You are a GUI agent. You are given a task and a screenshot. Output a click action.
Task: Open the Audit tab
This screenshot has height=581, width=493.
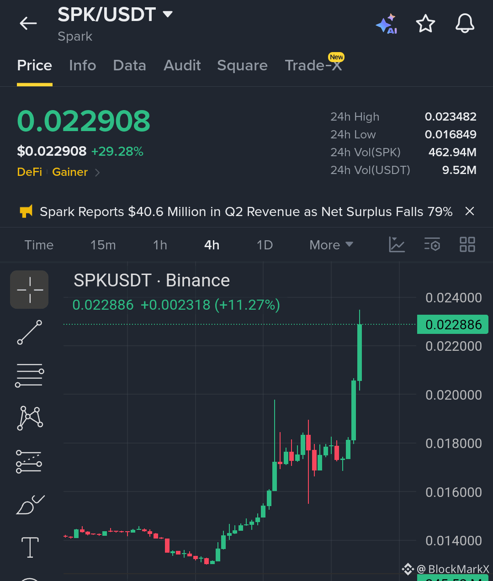click(182, 65)
